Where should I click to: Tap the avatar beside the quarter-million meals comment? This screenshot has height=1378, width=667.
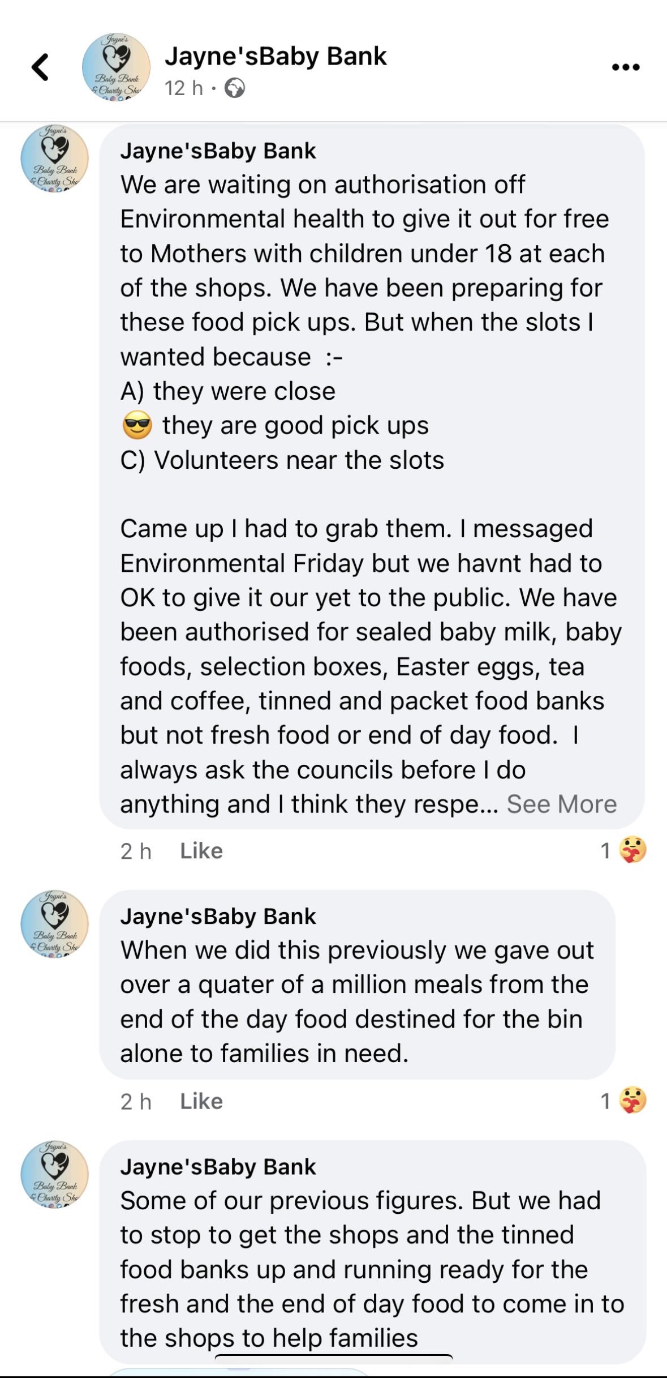(54, 924)
